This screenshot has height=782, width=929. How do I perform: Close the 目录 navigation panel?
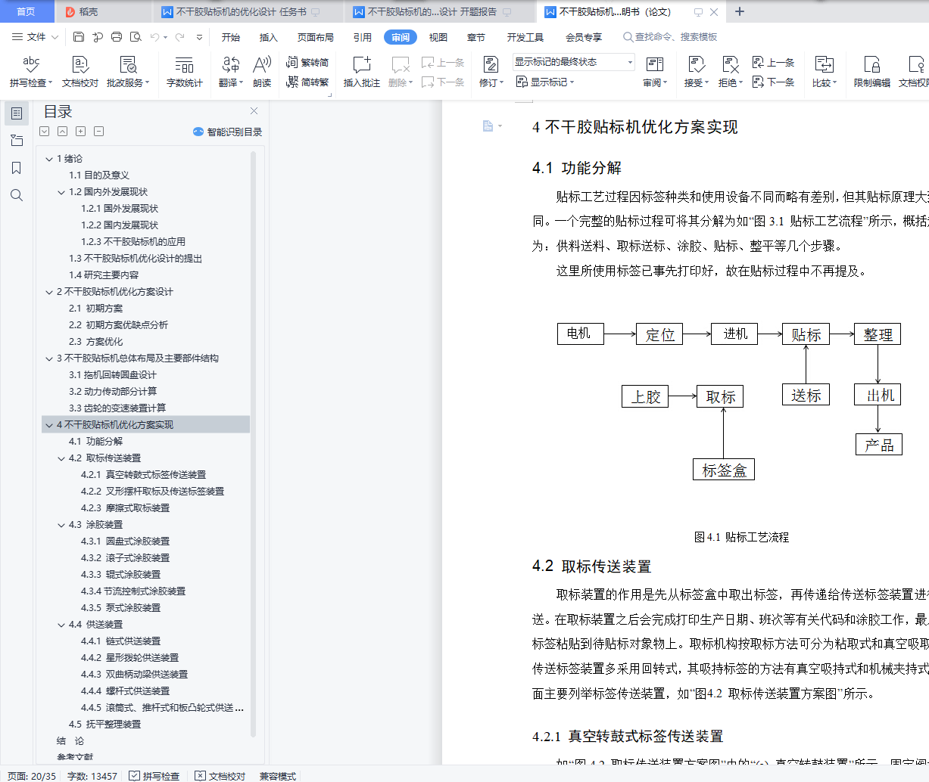[254, 111]
